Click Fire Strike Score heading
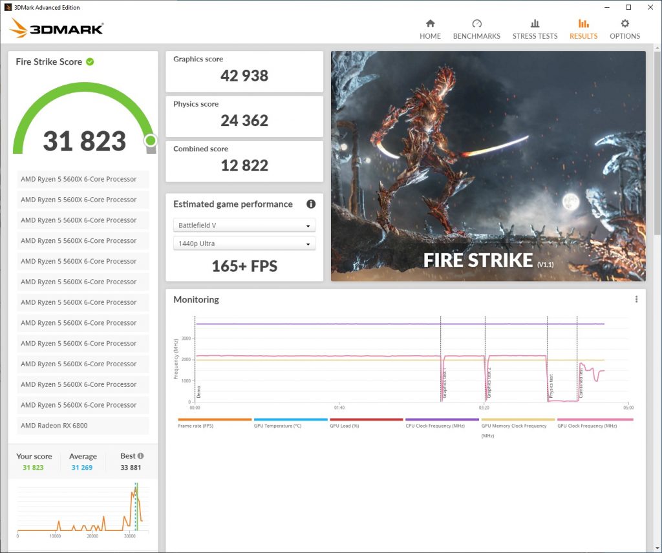 pyautogui.click(x=49, y=61)
